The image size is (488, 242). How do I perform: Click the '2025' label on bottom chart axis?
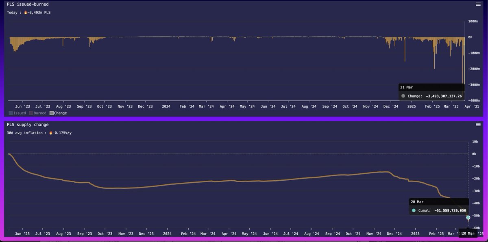tap(414, 234)
